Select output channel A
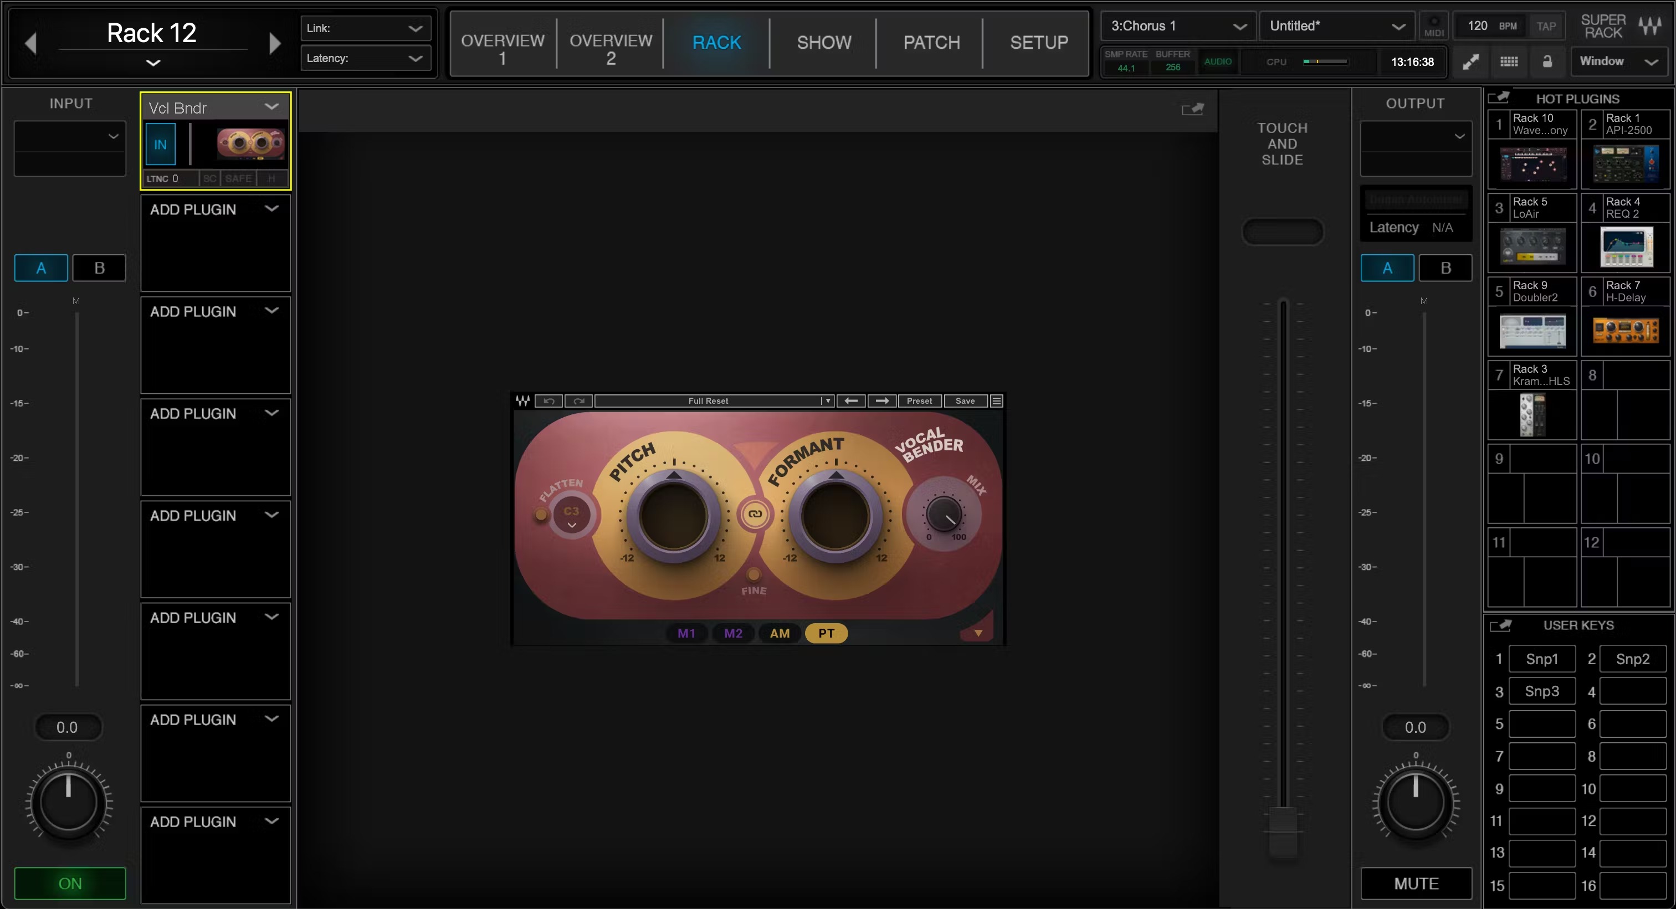This screenshot has height=909, width=1676. coord(1387,268)
